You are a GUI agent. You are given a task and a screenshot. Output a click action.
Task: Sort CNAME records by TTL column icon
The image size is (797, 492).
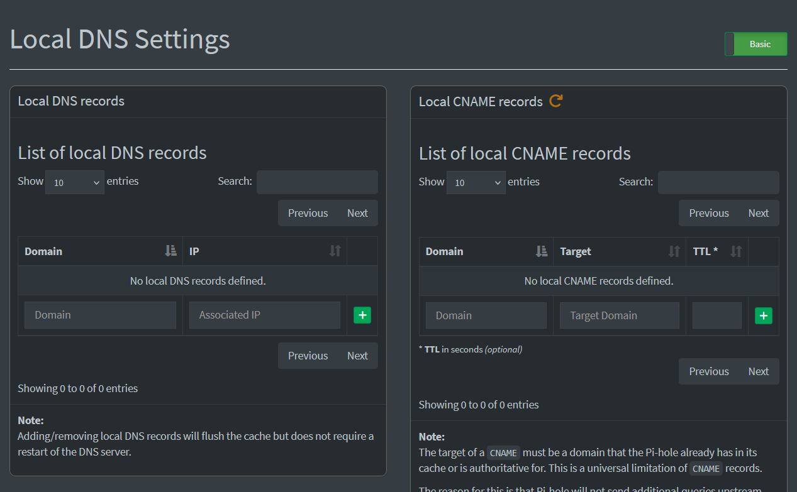point(736,251)
